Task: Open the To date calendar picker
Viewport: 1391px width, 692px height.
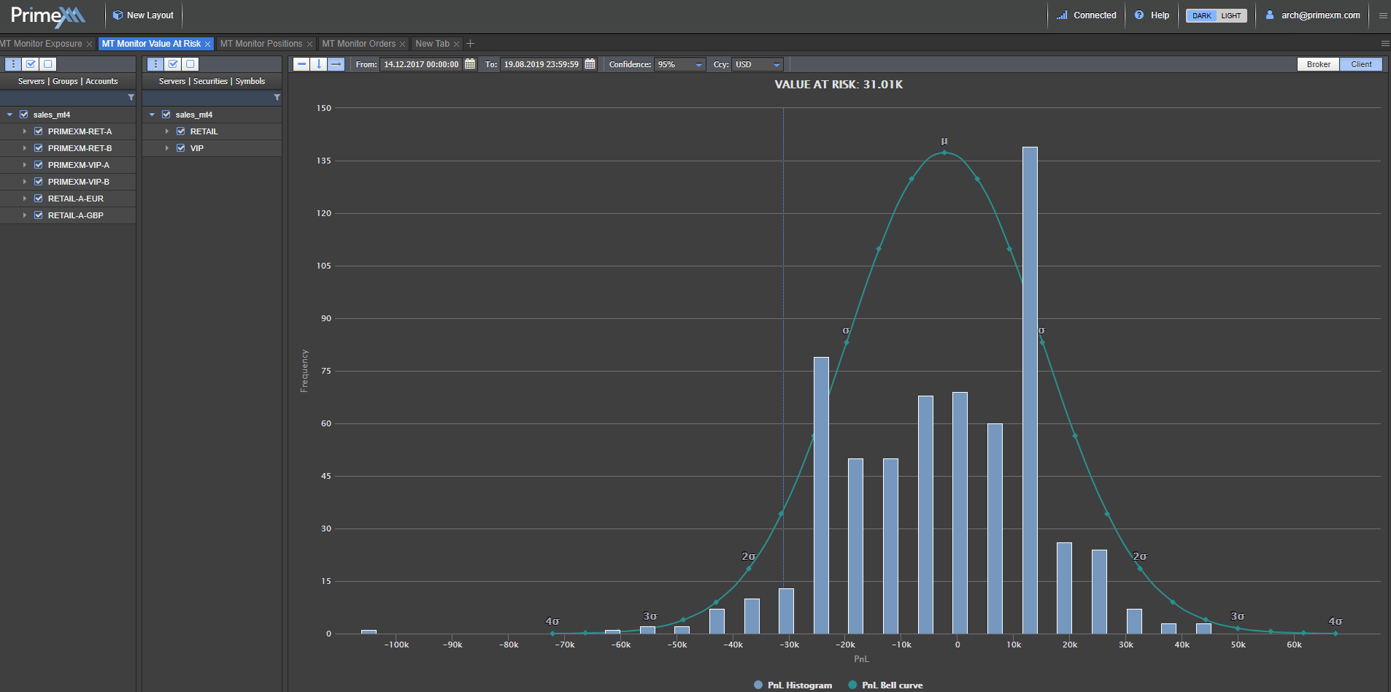Action: click(590, 64)
